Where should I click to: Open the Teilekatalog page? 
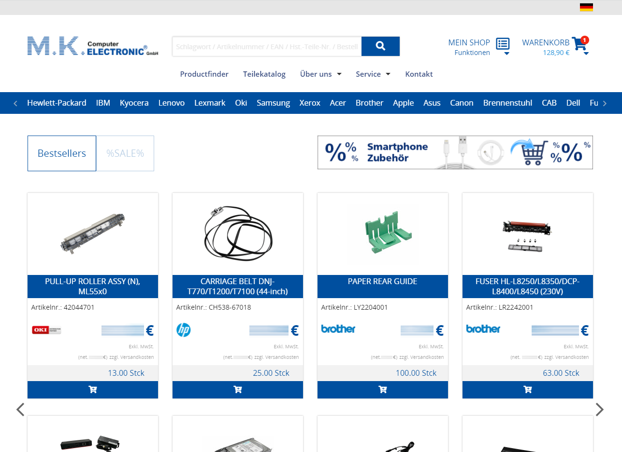(x=264, y=74)
